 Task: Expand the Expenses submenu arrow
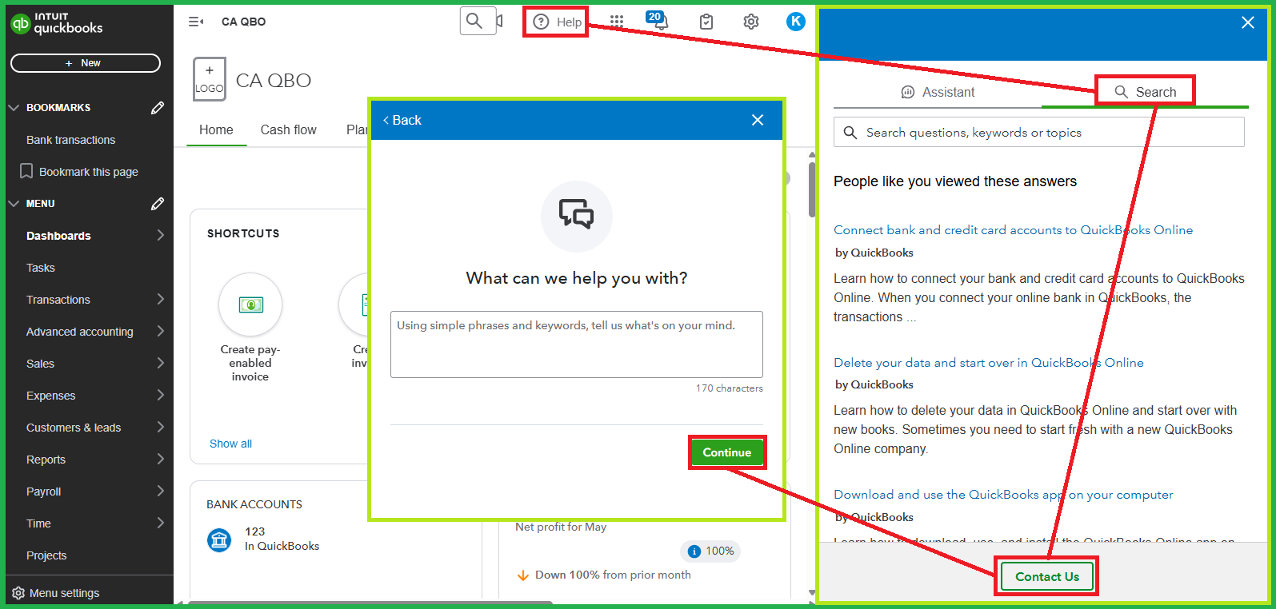pyautogui.click(x=161, y=395)
